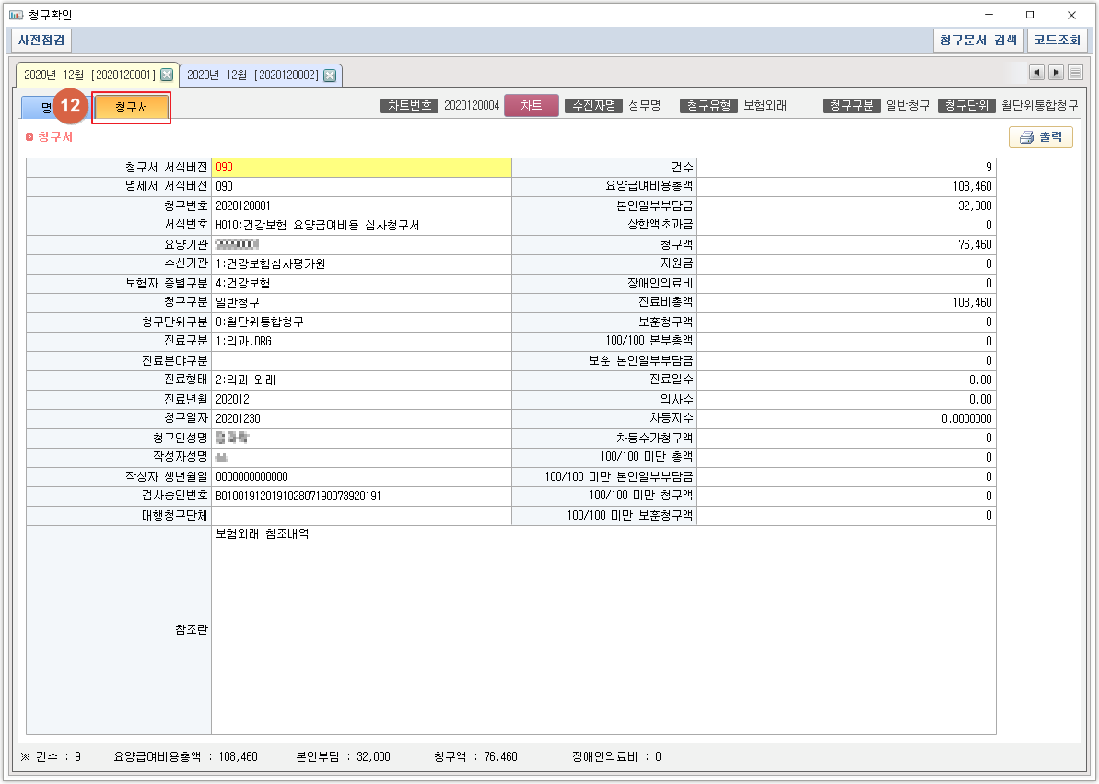Image resolution: width=1099 pixels, height=784 pixels.
Task: Click the 출력 print button
Action: pos(1041,137)
